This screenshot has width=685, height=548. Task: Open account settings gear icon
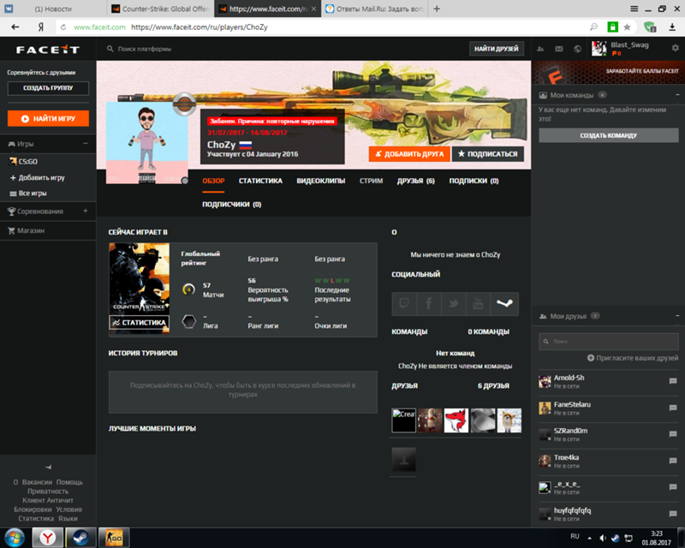[675, 49]
